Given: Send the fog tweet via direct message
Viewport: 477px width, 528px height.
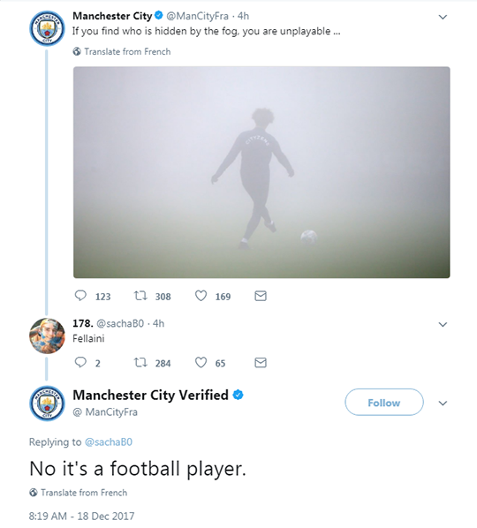Looking at the screenshot, I should (x=261, y=296).
